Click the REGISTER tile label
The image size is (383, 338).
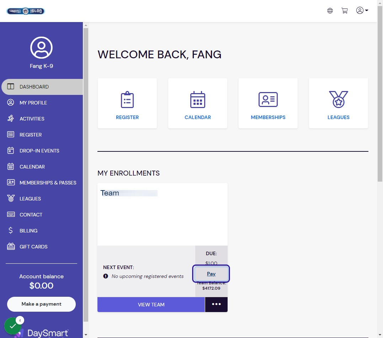pyautogui.click(x=127, y=117)
